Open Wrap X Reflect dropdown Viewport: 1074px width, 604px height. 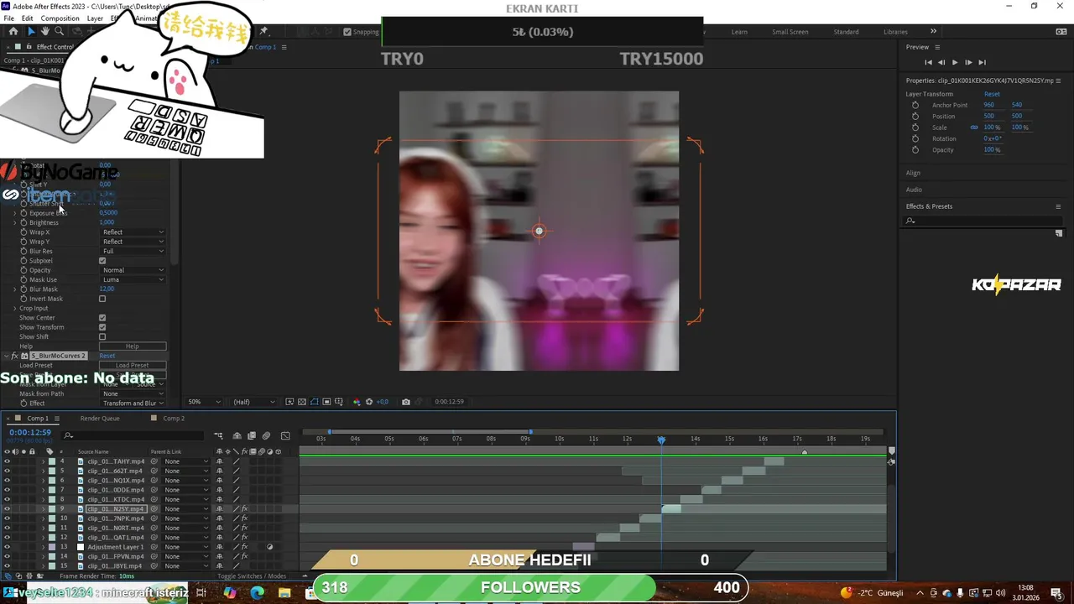pos(133,232)
